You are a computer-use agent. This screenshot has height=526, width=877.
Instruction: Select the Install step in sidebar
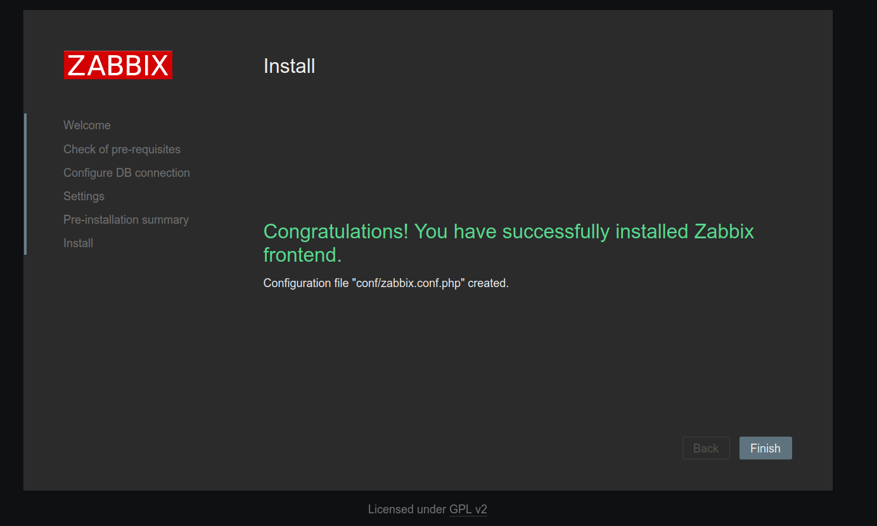(x=78, y=243)
